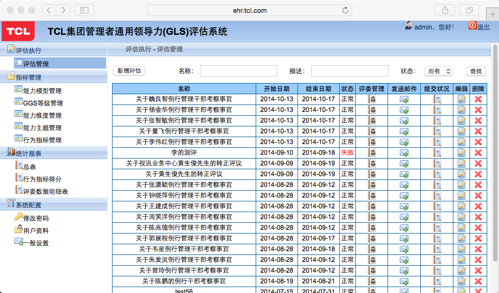The width and height of the screenshot is (499, 293).
Task: Delete the 关于钟晓萍例行管理干部考察事宜 evaluation
Action: [x=478, y=196]
